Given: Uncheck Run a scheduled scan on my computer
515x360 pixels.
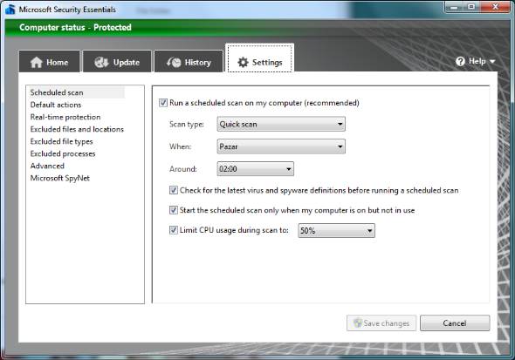Looking at the screenshot, I should click(163, 103).
